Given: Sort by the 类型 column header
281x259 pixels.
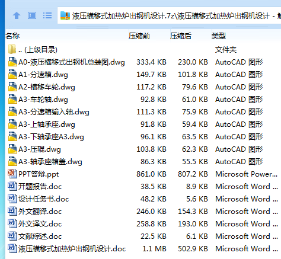Looking at the screenshot, I should tap(219, 36).
